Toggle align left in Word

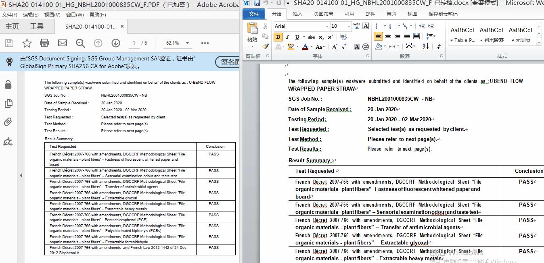point(378,36)
